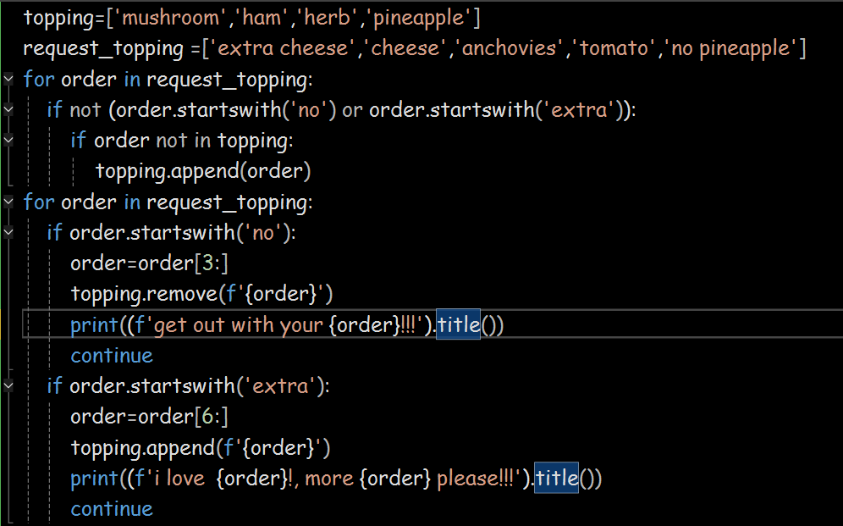Click 'continue' below the 'get out' print
Screen dimensions: 843x526
pyautogui.click(x=112, y=356)
